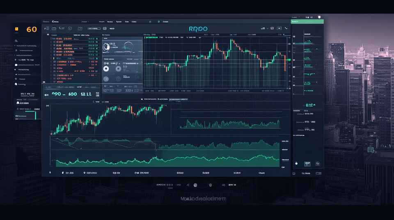The width and height of the screenshot is (394, 220).
Task: Open the leftmost menu in the top menu bar
Action: 46,21
